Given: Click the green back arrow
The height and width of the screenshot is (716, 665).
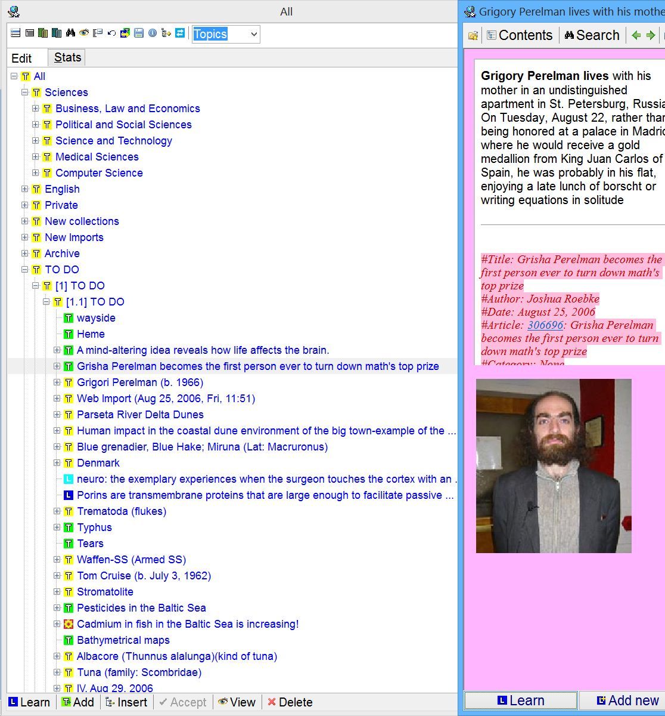Looking at the screenshot, I should click(x=636, y=35).
